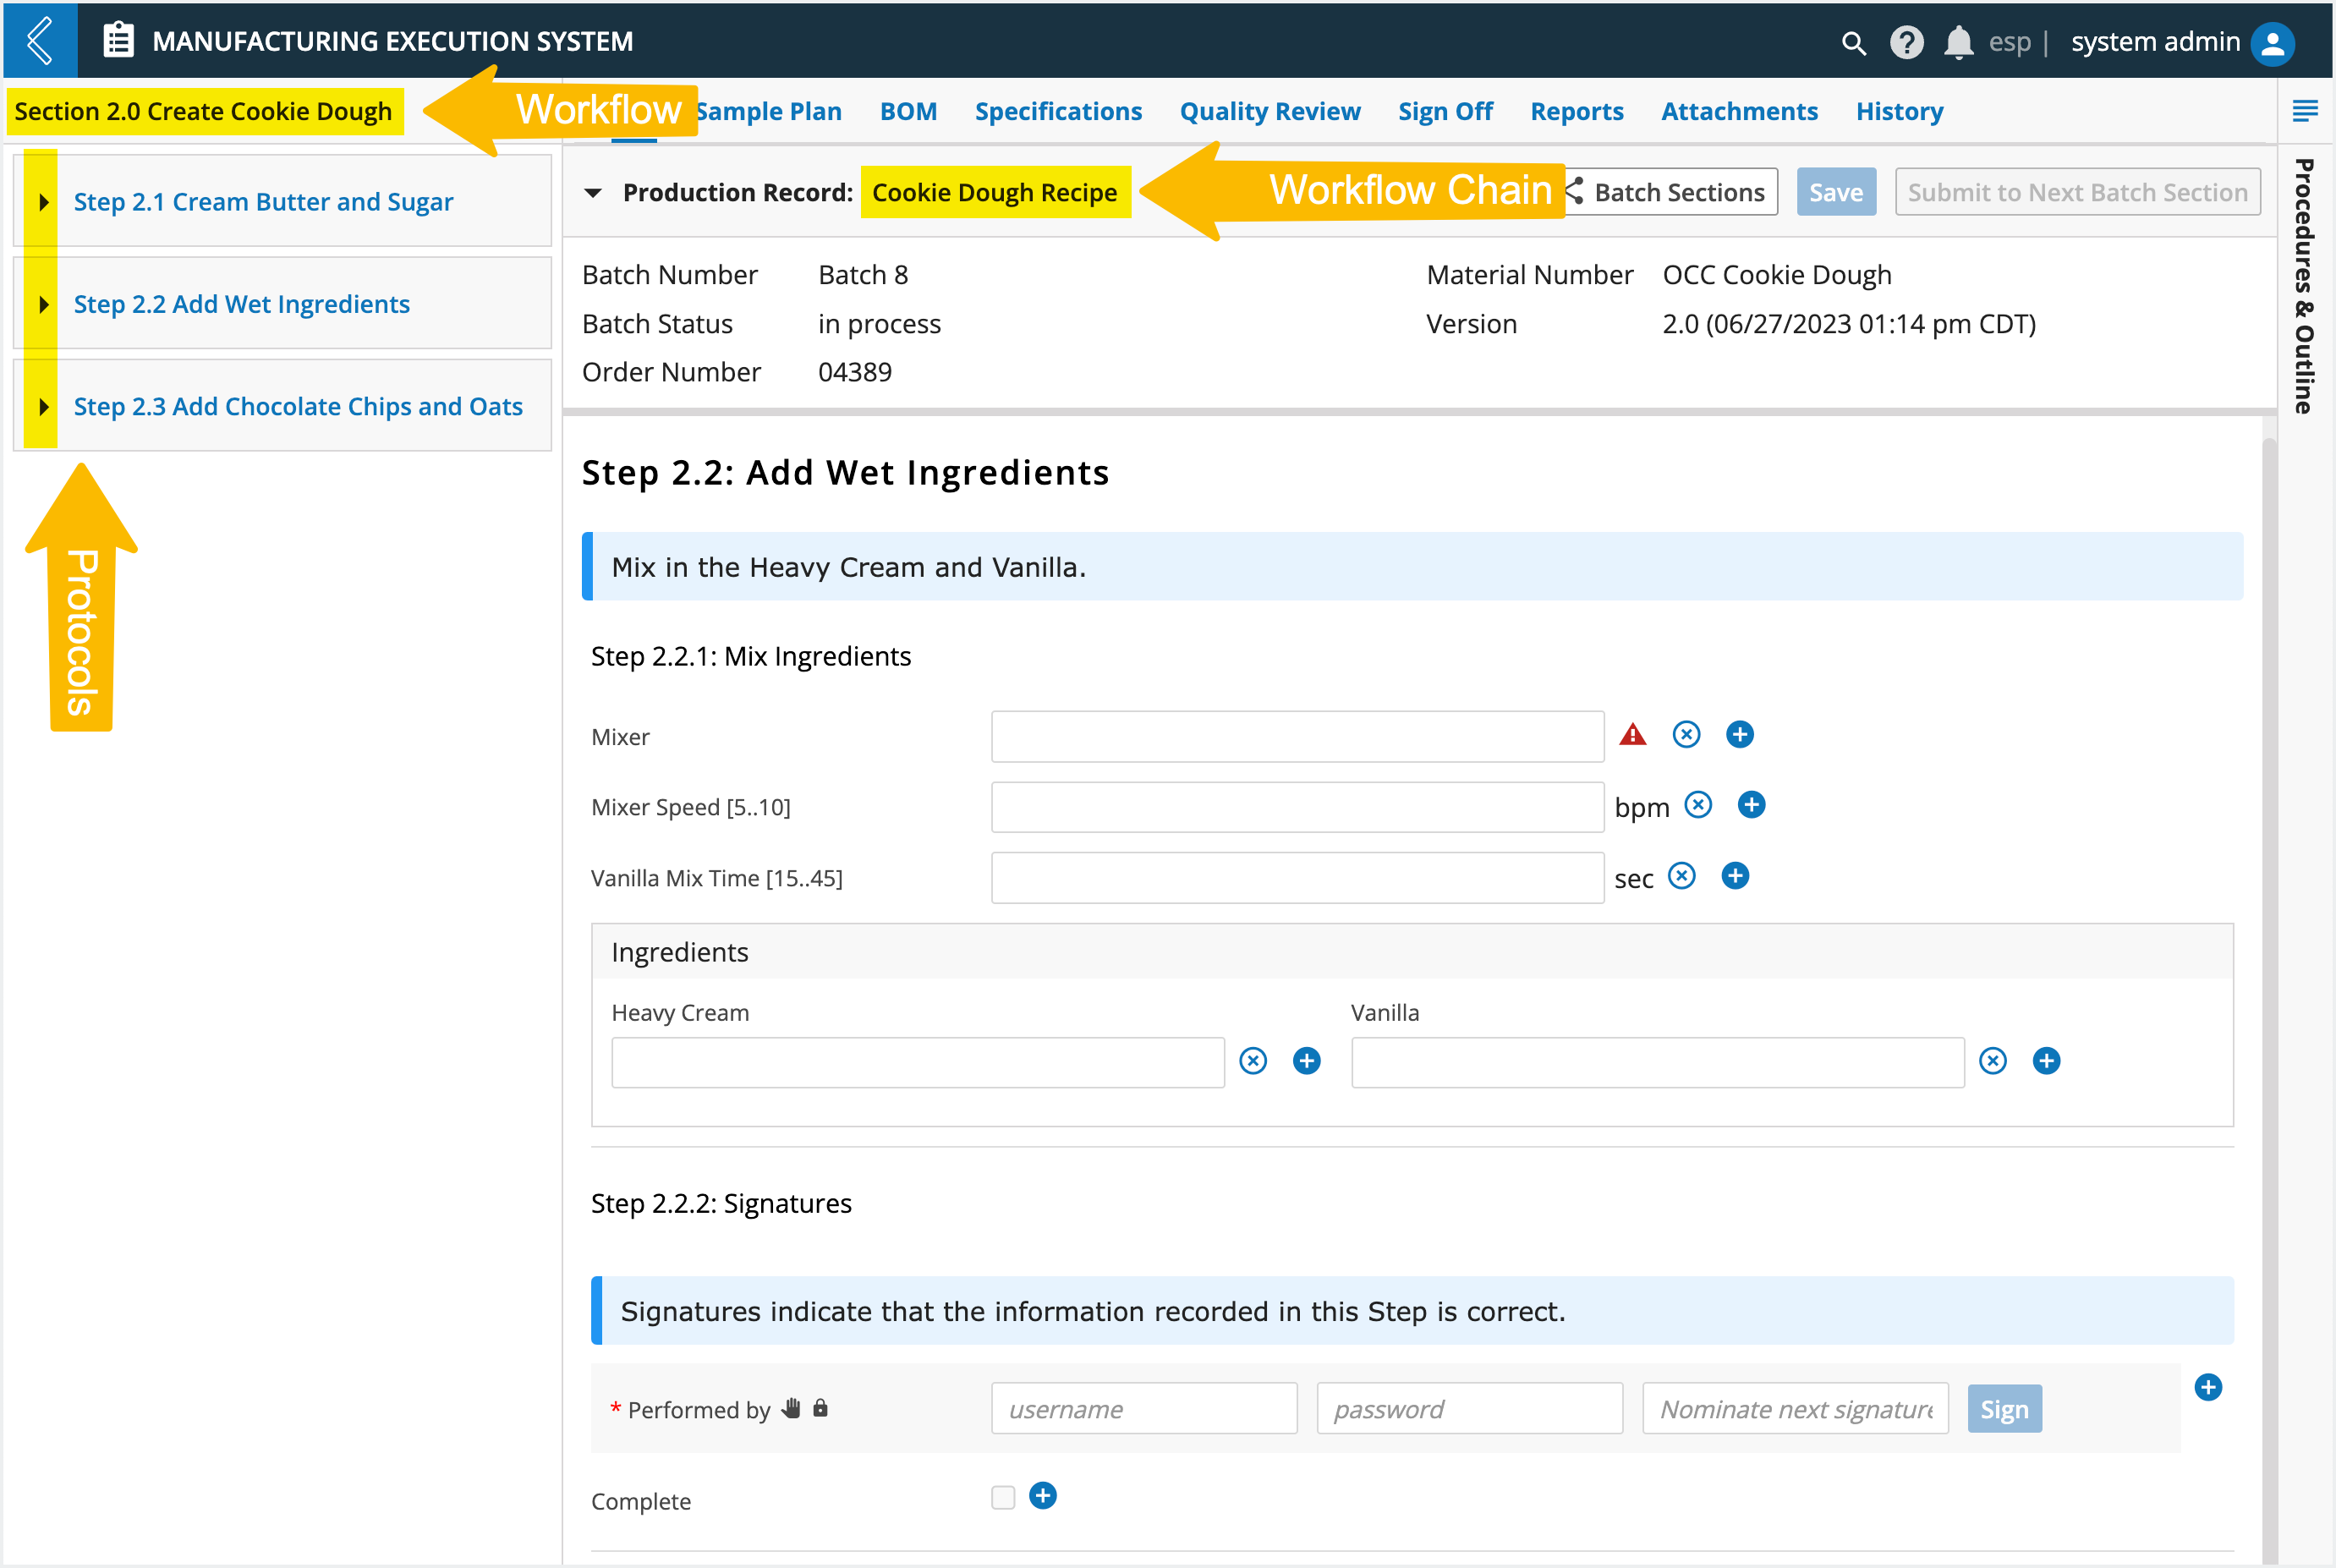
Task: Collapse the Production Record header triangle
Action: coord(593,193)
